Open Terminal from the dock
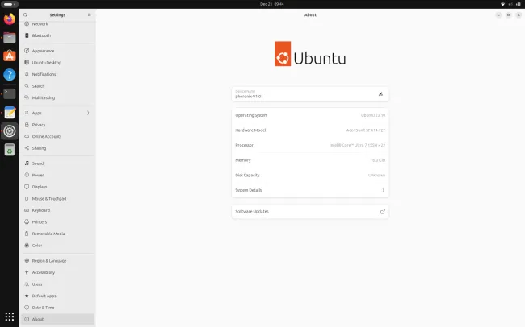525x327 pixels. click(10, 93)
